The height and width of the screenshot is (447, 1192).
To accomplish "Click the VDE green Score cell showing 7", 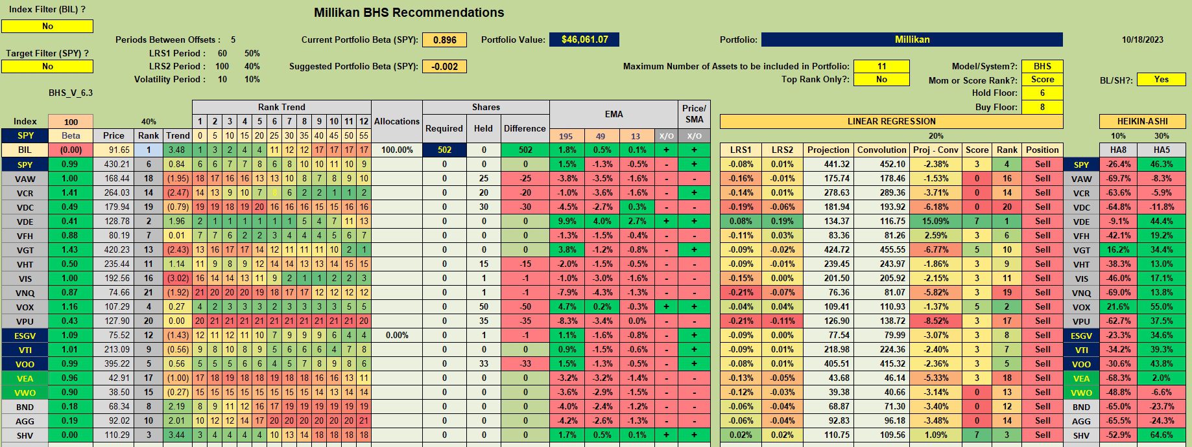I will 977,221.
